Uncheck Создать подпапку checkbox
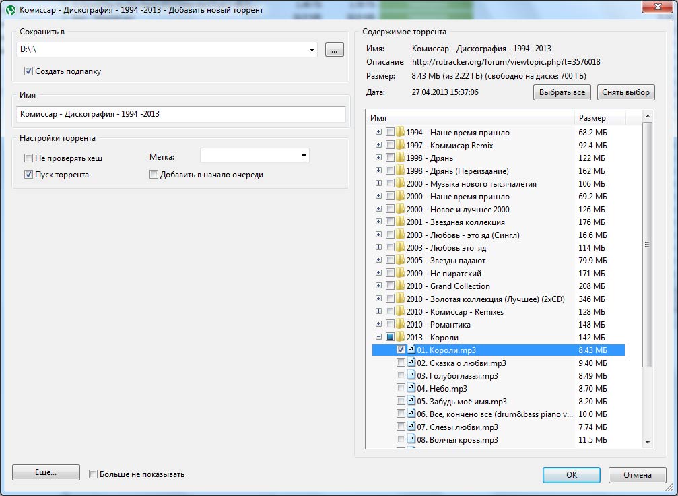The width and height of the screenshot is (678, 496). (28, 71)
